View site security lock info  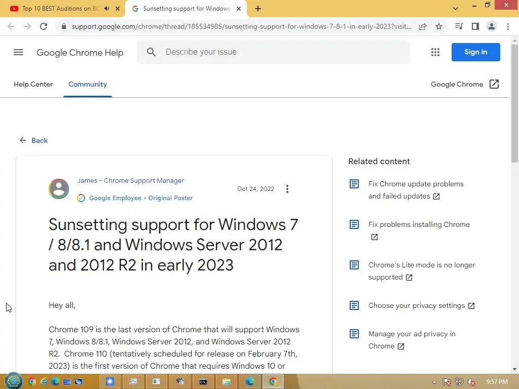(64, 26)
